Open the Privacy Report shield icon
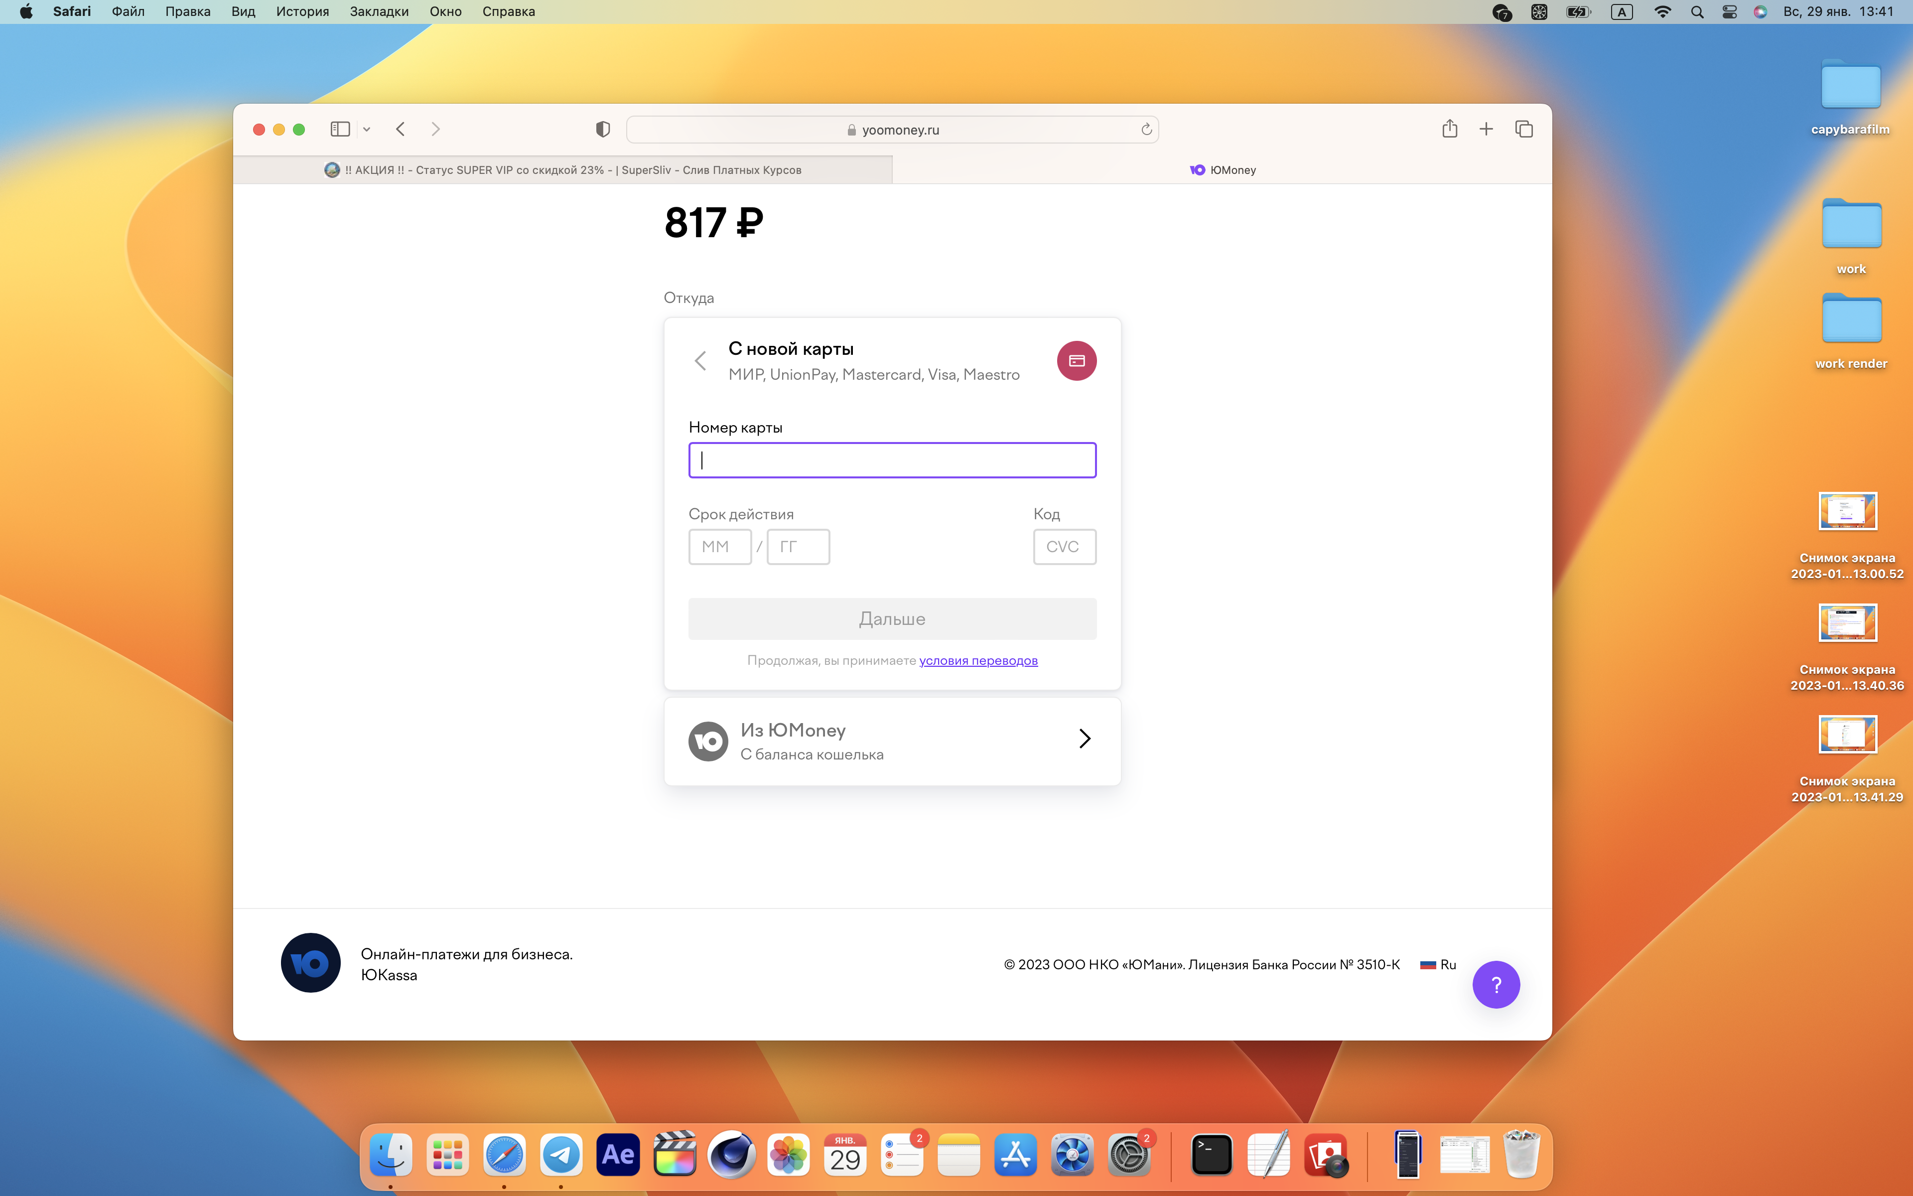 [x=603, y=129]
